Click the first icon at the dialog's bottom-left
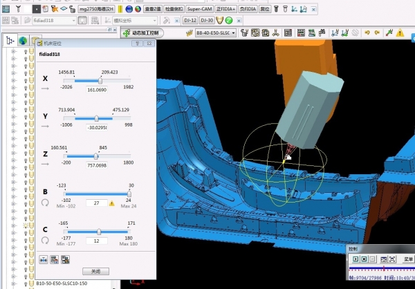Viewport: 415px width, 289px height. coord(44,259)
